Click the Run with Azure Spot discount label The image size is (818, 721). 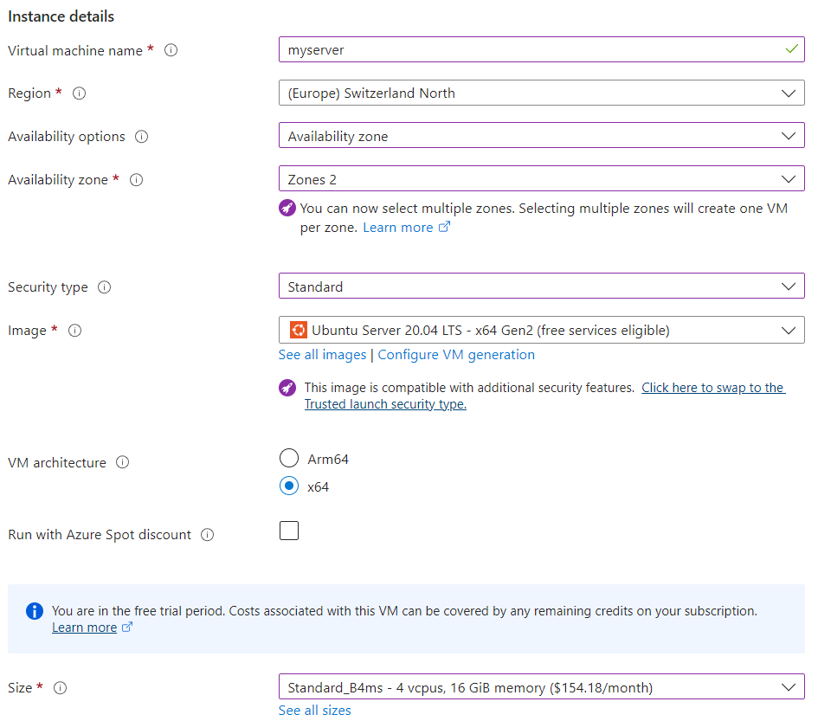coord(100,535)
